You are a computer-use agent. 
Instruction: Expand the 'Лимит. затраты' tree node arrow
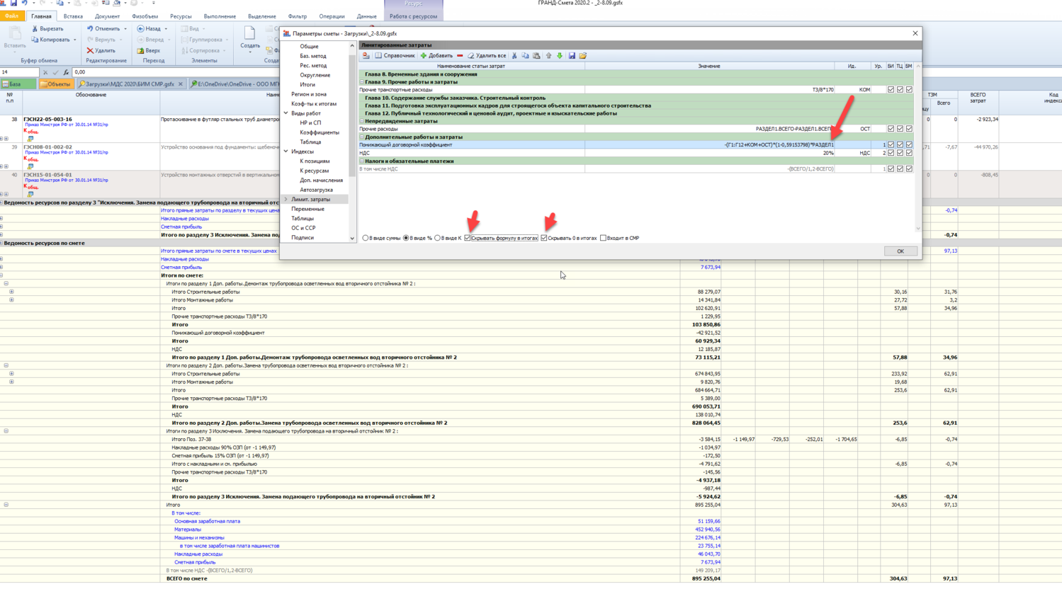[x=286, y=200]
